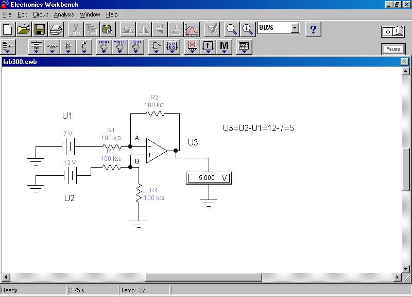
Task: Open the Help menu
Action: coord(112,14)
